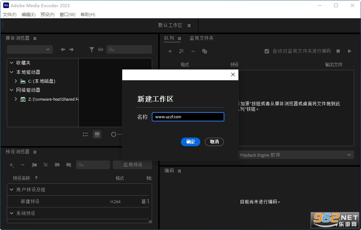
Task: Duplicate the selected queue item
Action: click(205, 51)
